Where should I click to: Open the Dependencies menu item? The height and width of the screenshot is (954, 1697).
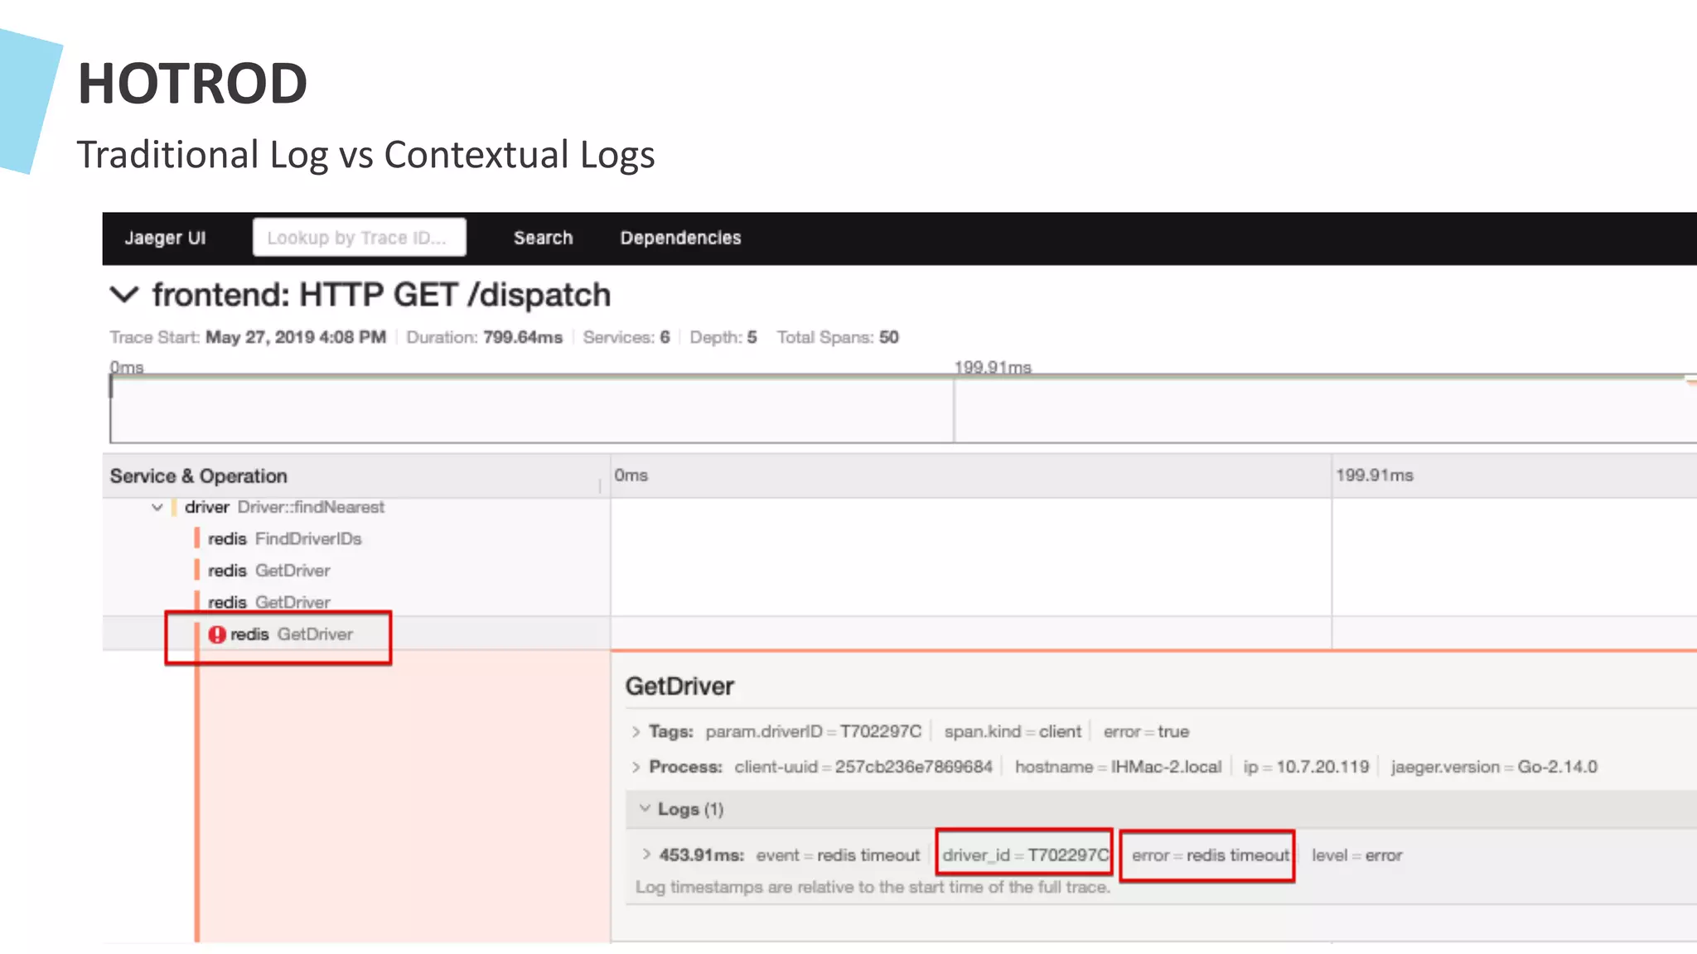pos(680,238)
